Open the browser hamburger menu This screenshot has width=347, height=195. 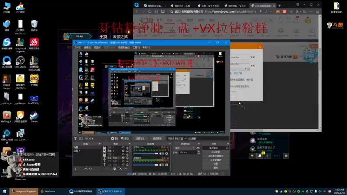318,12
